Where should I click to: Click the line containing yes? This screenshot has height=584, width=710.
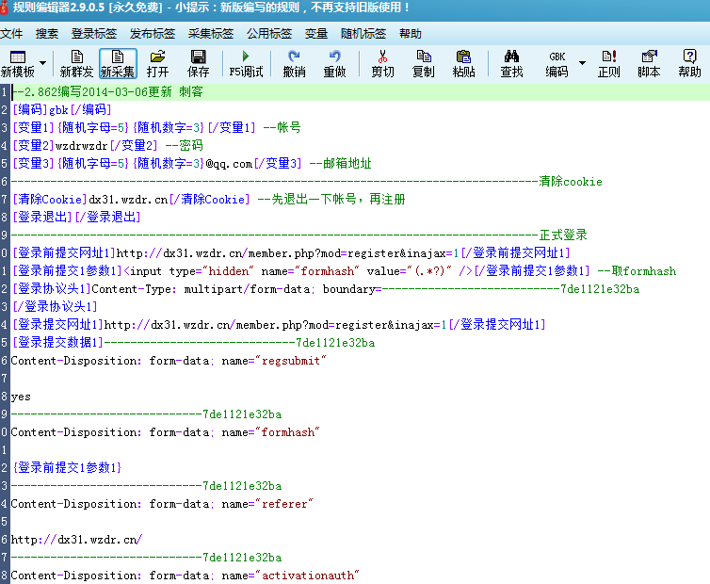(x=21, y=397)
